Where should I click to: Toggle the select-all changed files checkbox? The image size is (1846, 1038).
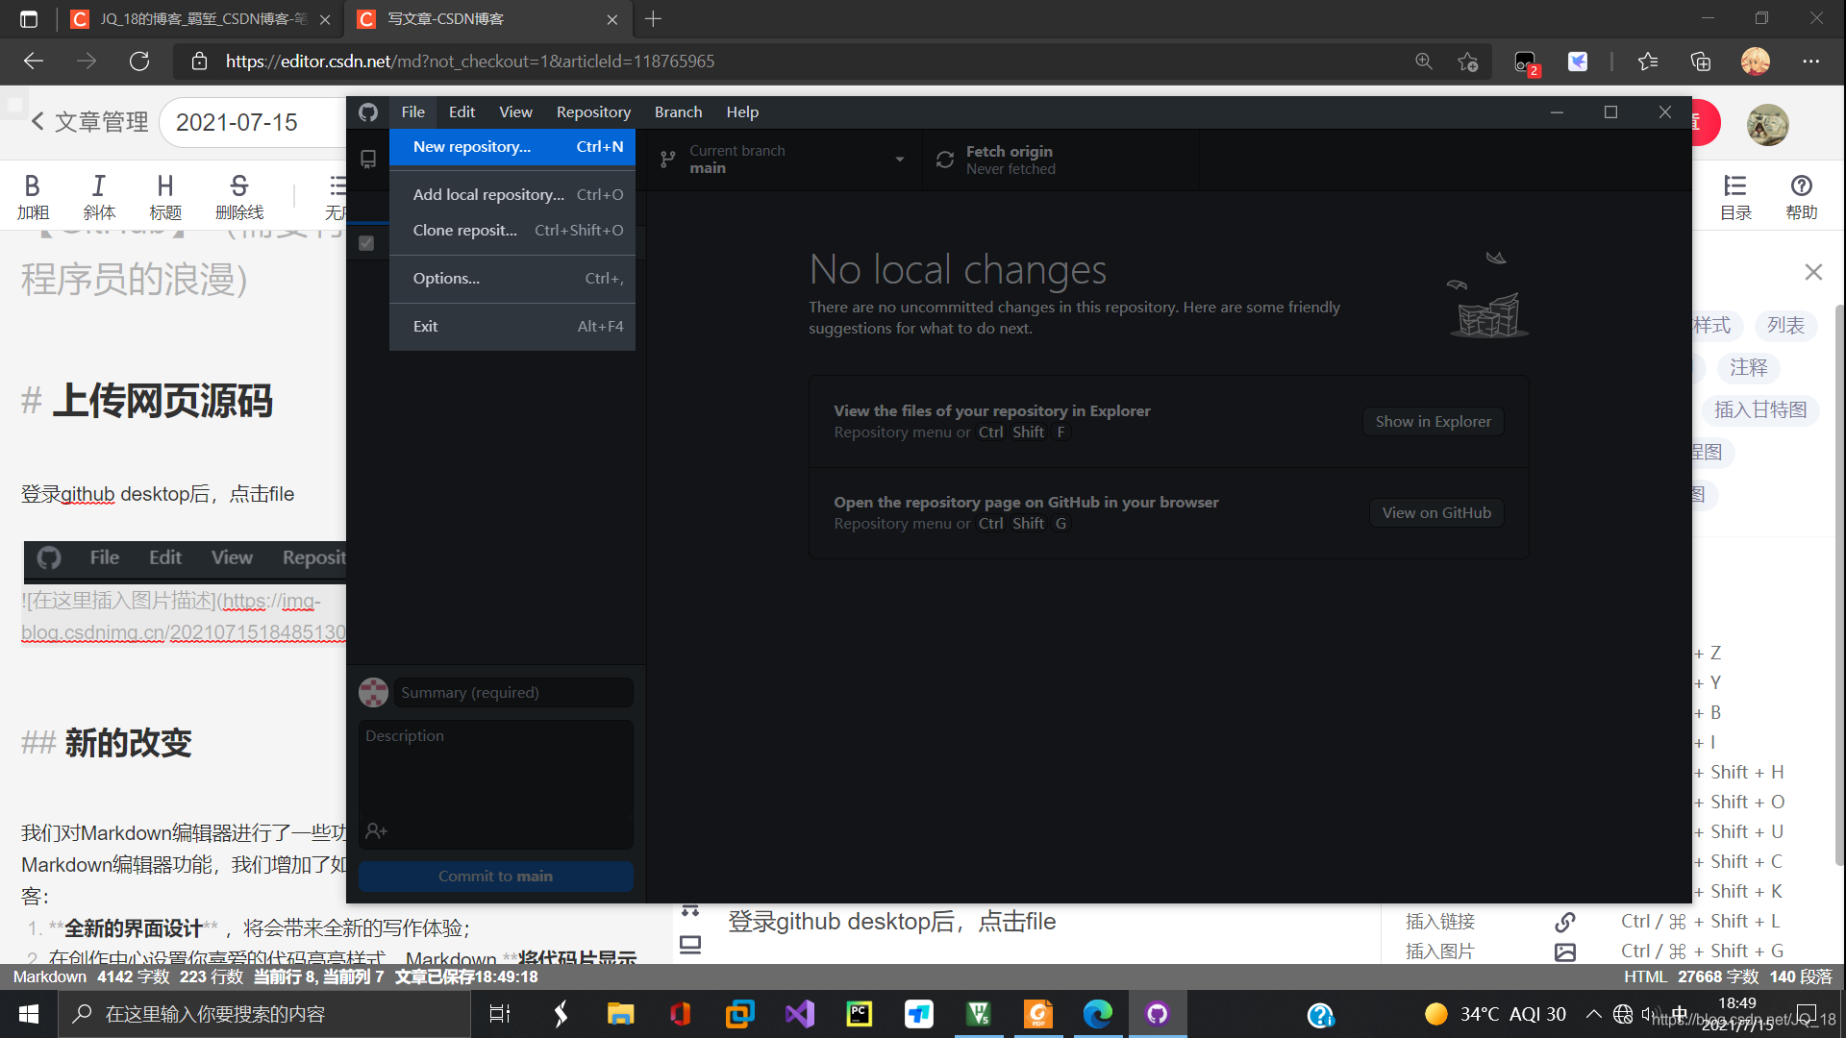coord(366,243)
